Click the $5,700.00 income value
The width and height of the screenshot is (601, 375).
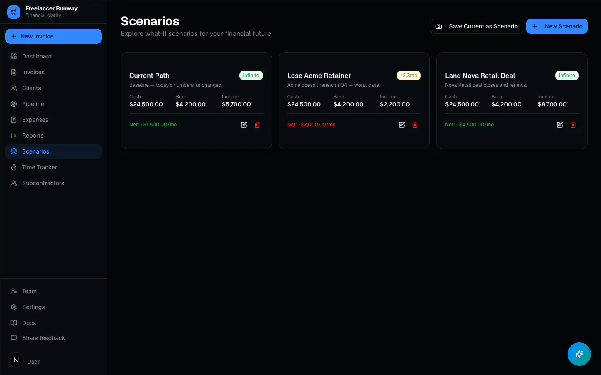pos(236,104)
